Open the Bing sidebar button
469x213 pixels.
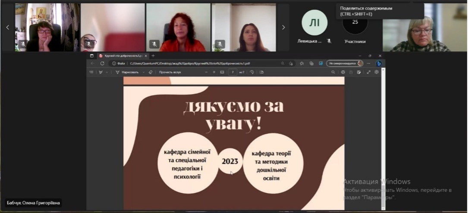pyautogui.click(x=378, y=63)
